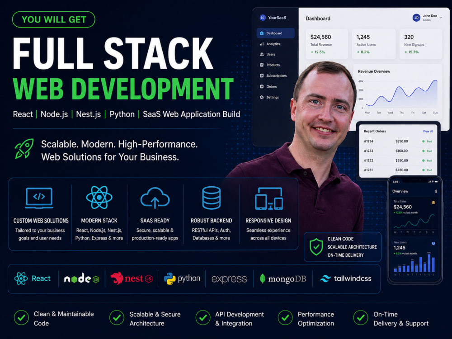The image size is (452, 339).
Task: Click View all in Recent Orders
Action: [x=428, y=131]
